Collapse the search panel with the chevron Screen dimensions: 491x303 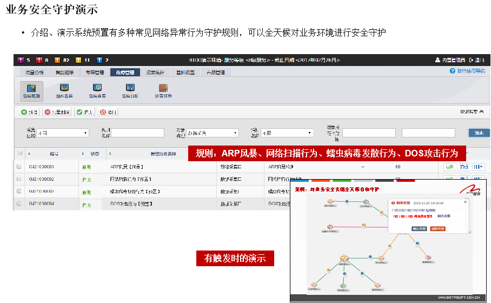point(482,111)
